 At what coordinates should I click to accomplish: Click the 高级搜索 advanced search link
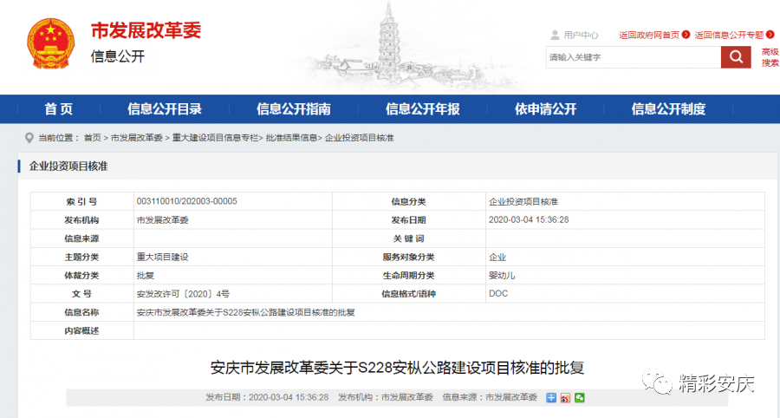tap(770, 57)
